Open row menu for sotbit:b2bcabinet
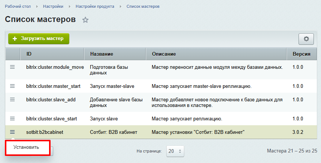Image resolution: width=321 pixels, height=163 pixels. point(12,132)
